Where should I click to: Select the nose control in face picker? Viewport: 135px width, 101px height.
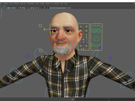pyautogui.click(x=96, y=38)
